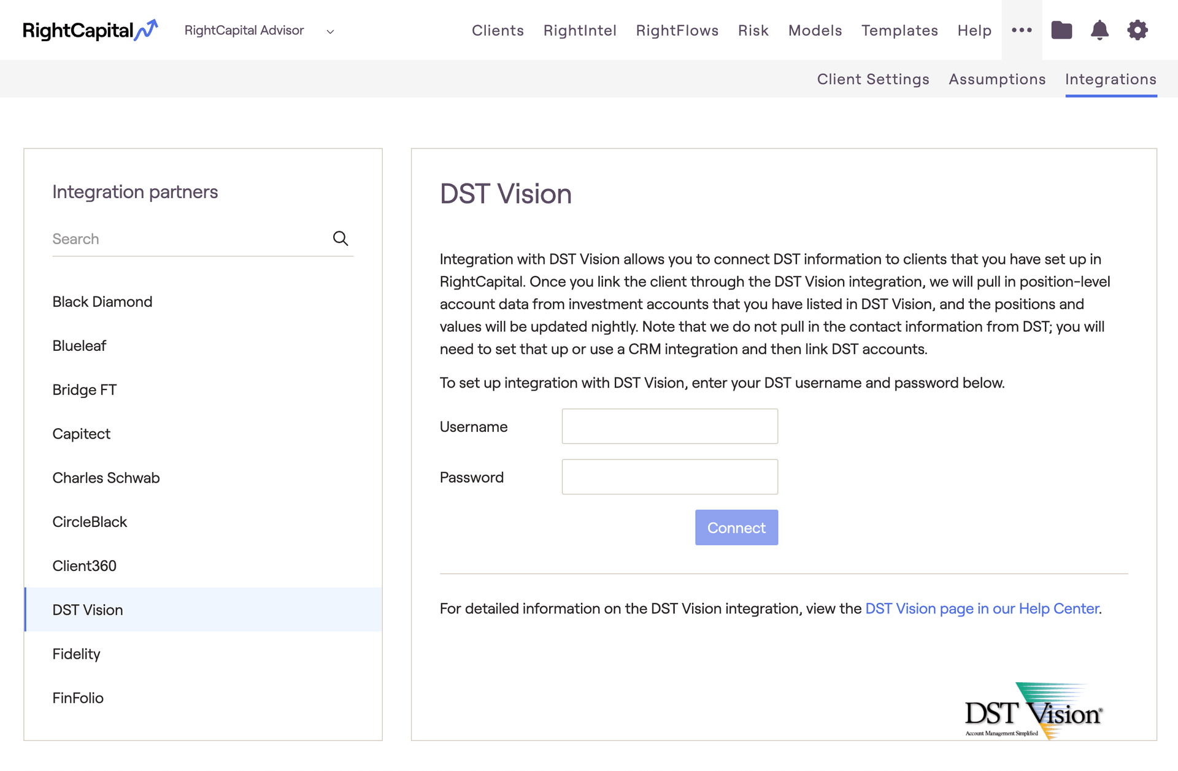Click the RightCapital logo

[x=90, y=30]
